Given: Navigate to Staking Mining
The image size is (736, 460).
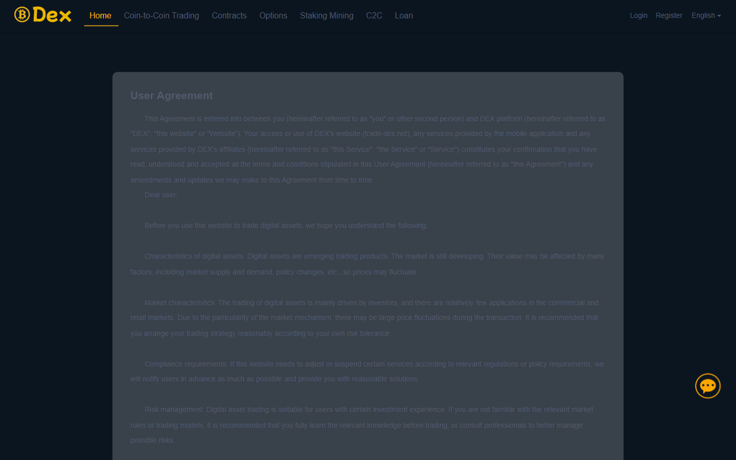Looking at the screenshot, I should 327,15.
